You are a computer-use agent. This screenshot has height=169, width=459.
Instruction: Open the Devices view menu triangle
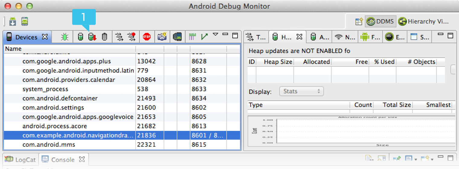[x=215, y=35]
